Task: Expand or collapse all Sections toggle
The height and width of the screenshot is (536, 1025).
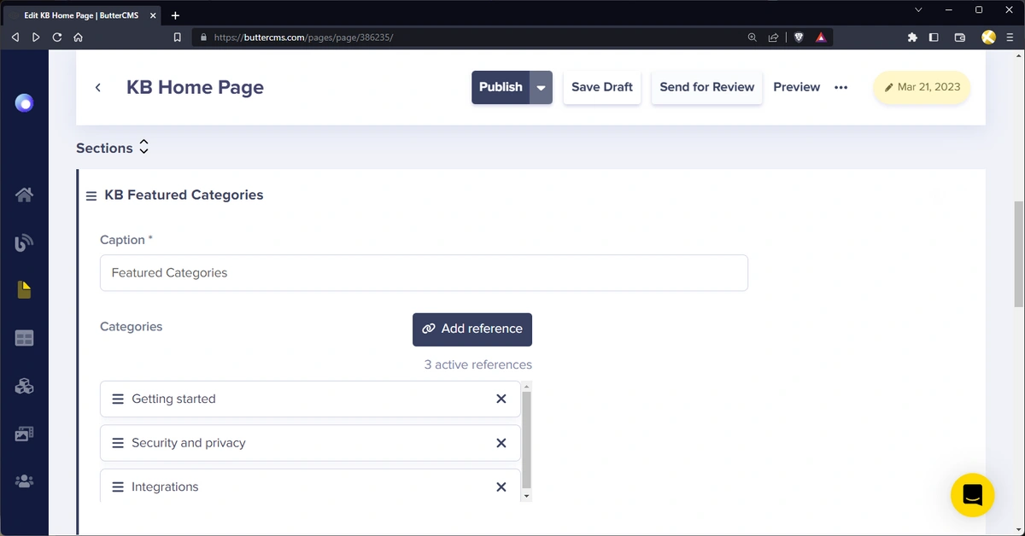Action: [143, 148]
